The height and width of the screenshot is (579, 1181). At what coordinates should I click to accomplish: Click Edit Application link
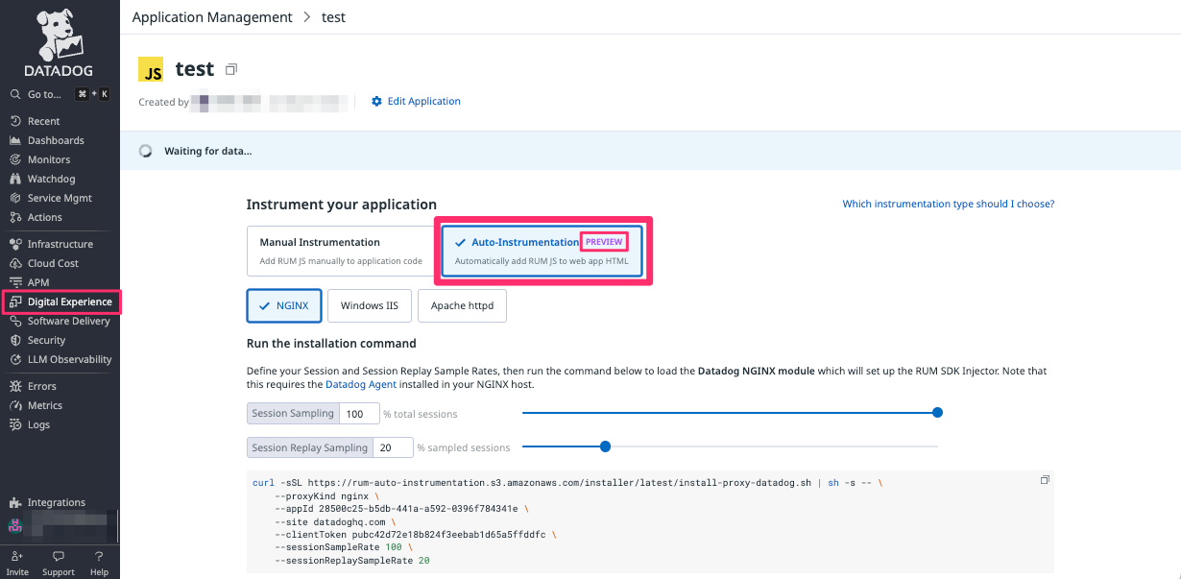click(423, 101)
